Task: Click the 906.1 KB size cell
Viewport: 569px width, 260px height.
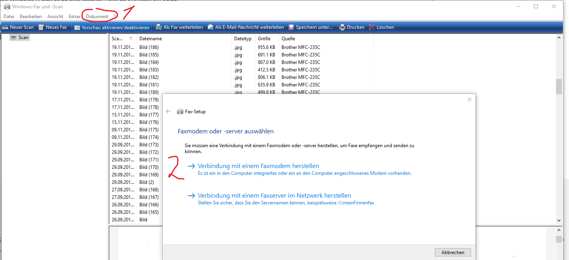Action: tap(267, 77)
